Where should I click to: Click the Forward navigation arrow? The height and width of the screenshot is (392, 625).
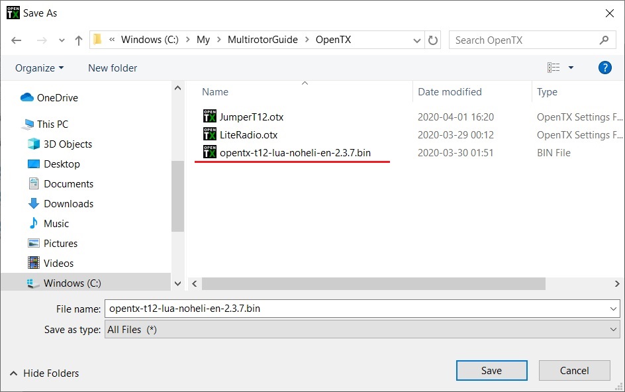(x=42, y=40)
